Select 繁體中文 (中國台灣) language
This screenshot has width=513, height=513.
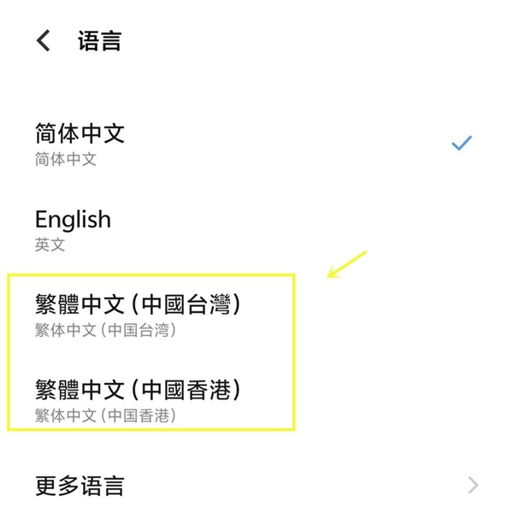click(x=256, y=315)
